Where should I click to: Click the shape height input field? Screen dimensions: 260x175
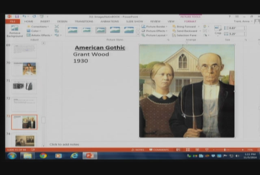point(237,28)
